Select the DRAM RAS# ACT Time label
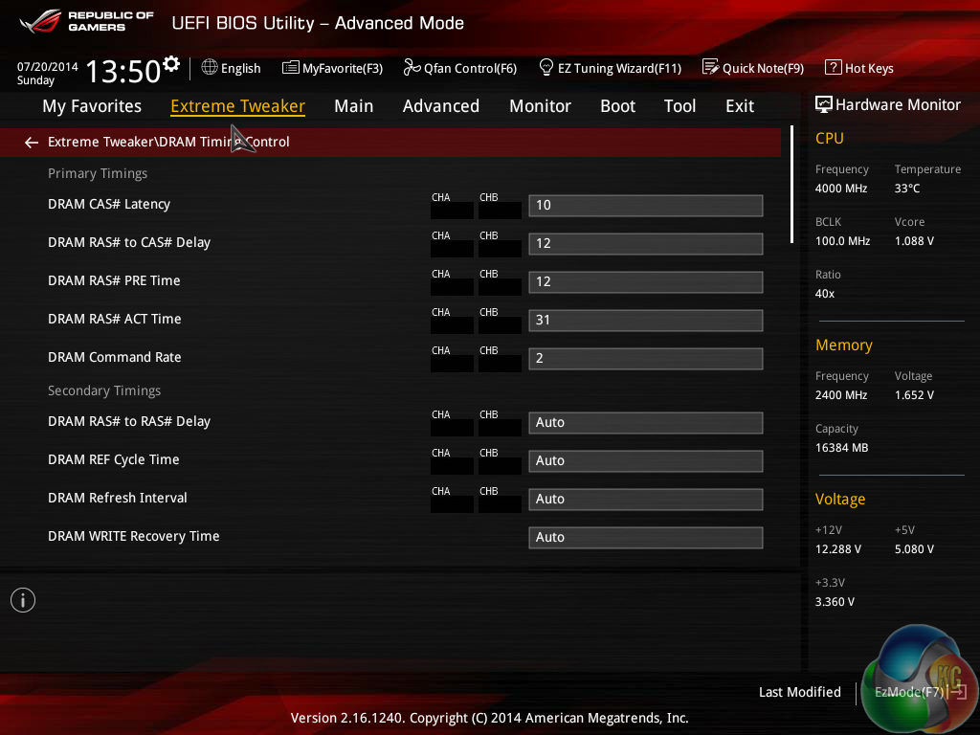The height and width of the screenshot is (735, 980). tap(115, 319)
